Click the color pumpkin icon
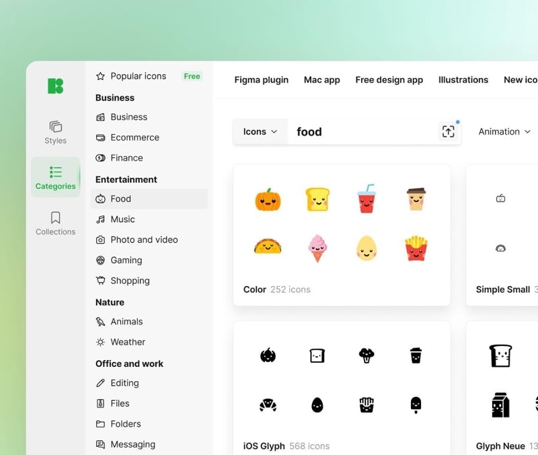This screenshot has height=455, width=538. click(268, 199)
